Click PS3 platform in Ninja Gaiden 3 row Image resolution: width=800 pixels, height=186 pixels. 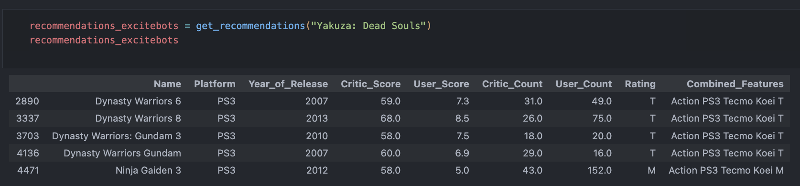(x=227, y=170)
